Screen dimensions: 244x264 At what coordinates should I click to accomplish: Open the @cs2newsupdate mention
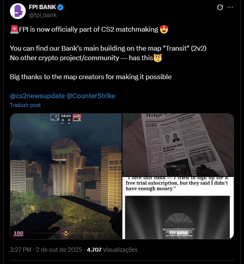(x=37, y=96)
